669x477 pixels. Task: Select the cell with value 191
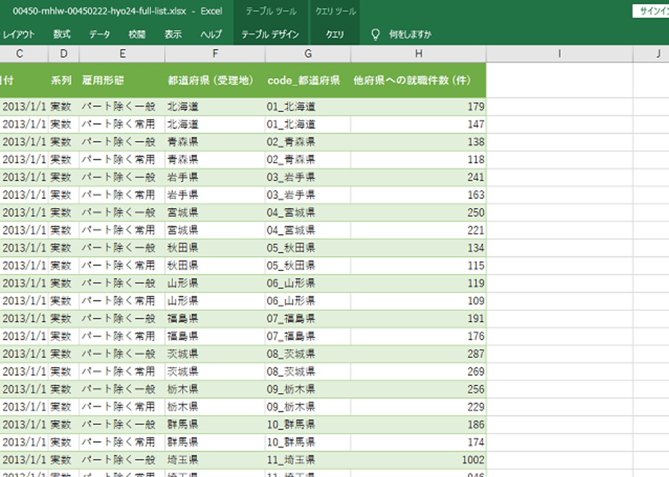(x=418, y=319)
